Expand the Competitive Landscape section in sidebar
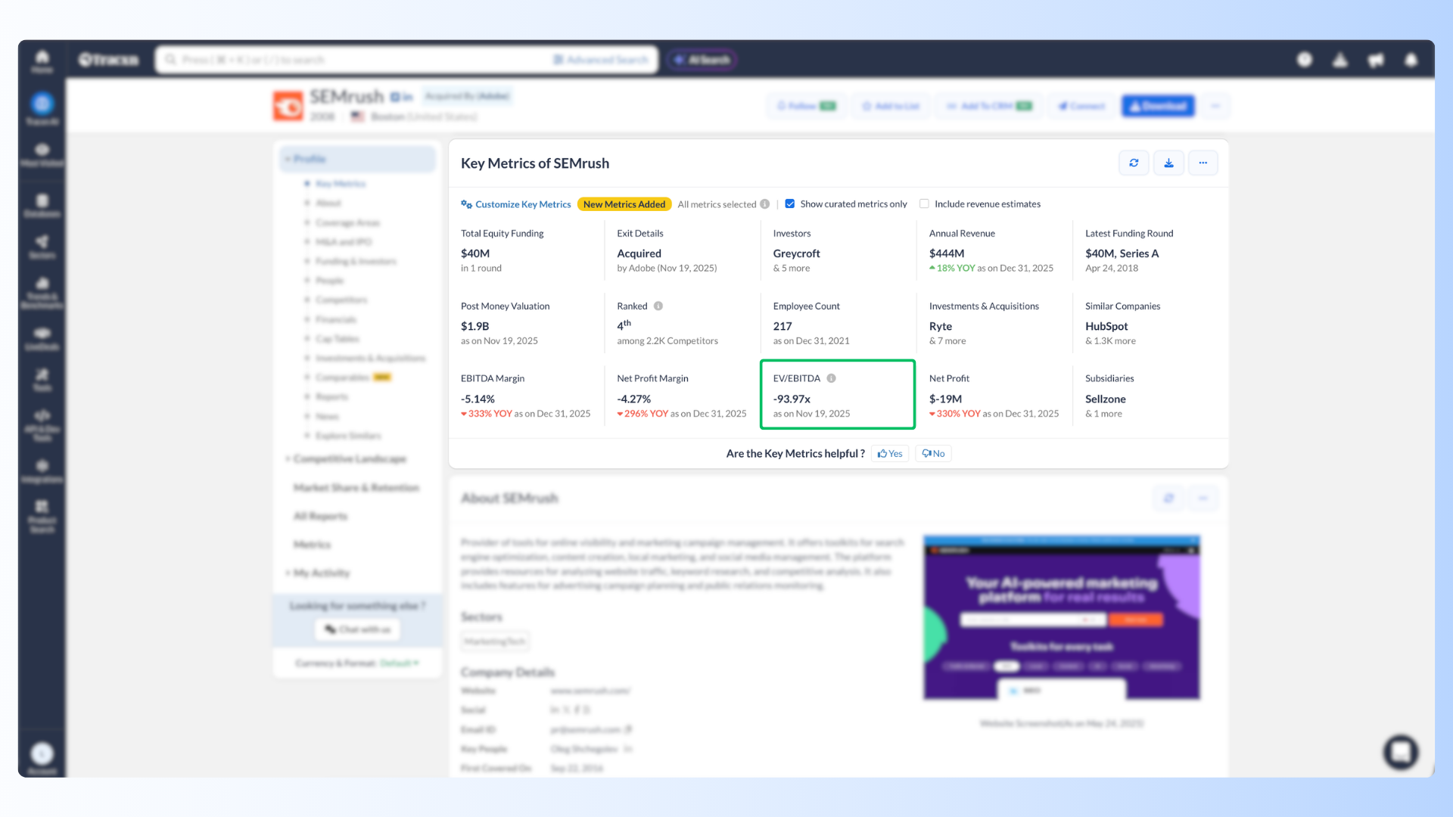Viewport: 1453px width, 817px height. coord(350,459)
